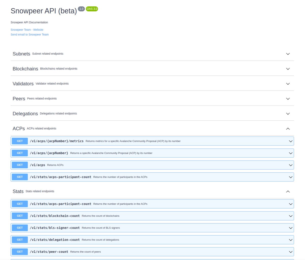This screenshot has height=260, width=305.
Task: Click the Delegations section title
Action: pyautogui.click(x=25, y=114)
